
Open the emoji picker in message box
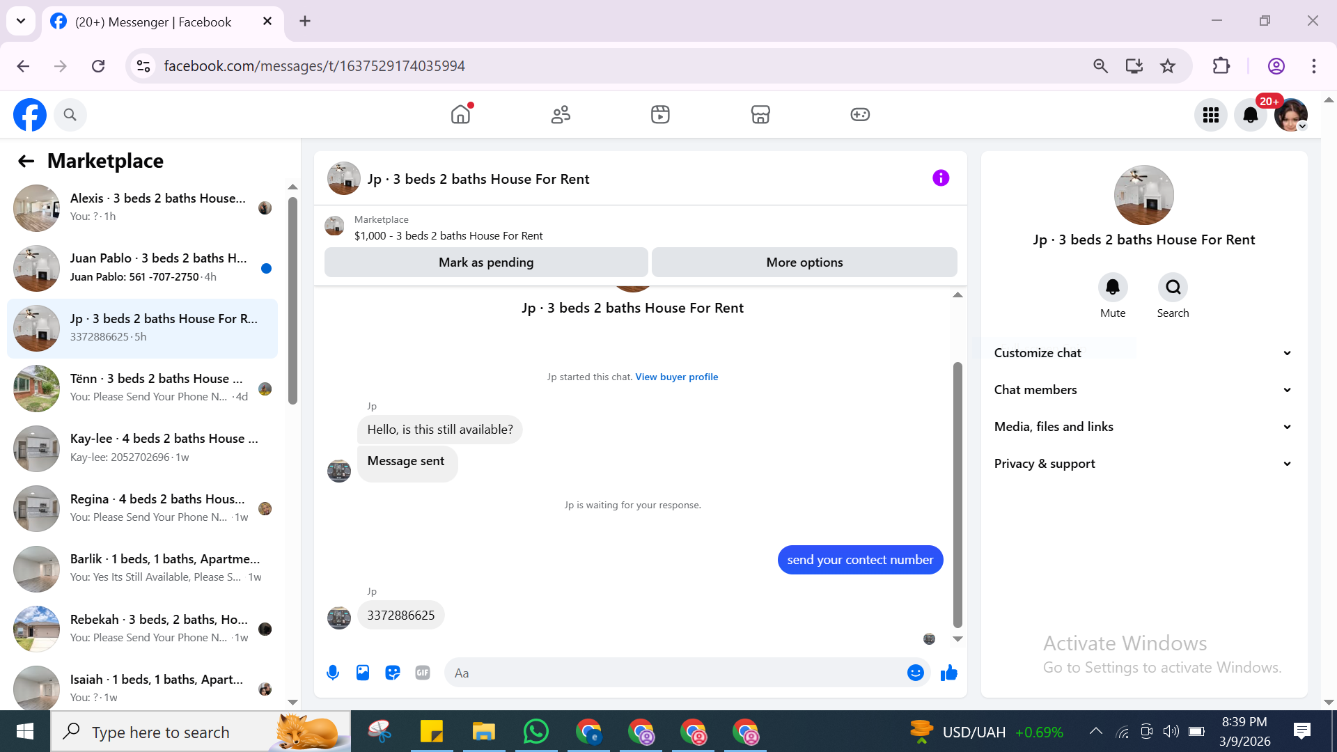[915, 673]
